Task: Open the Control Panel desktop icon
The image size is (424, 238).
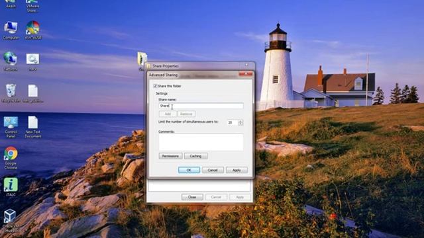Action: tap(11, 127)
